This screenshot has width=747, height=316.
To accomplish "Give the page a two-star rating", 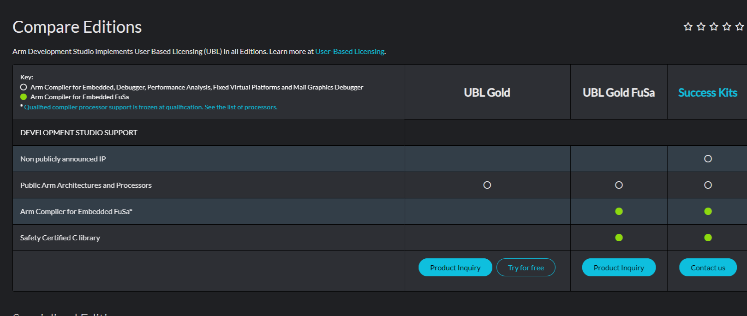I will tap(701, 27).
